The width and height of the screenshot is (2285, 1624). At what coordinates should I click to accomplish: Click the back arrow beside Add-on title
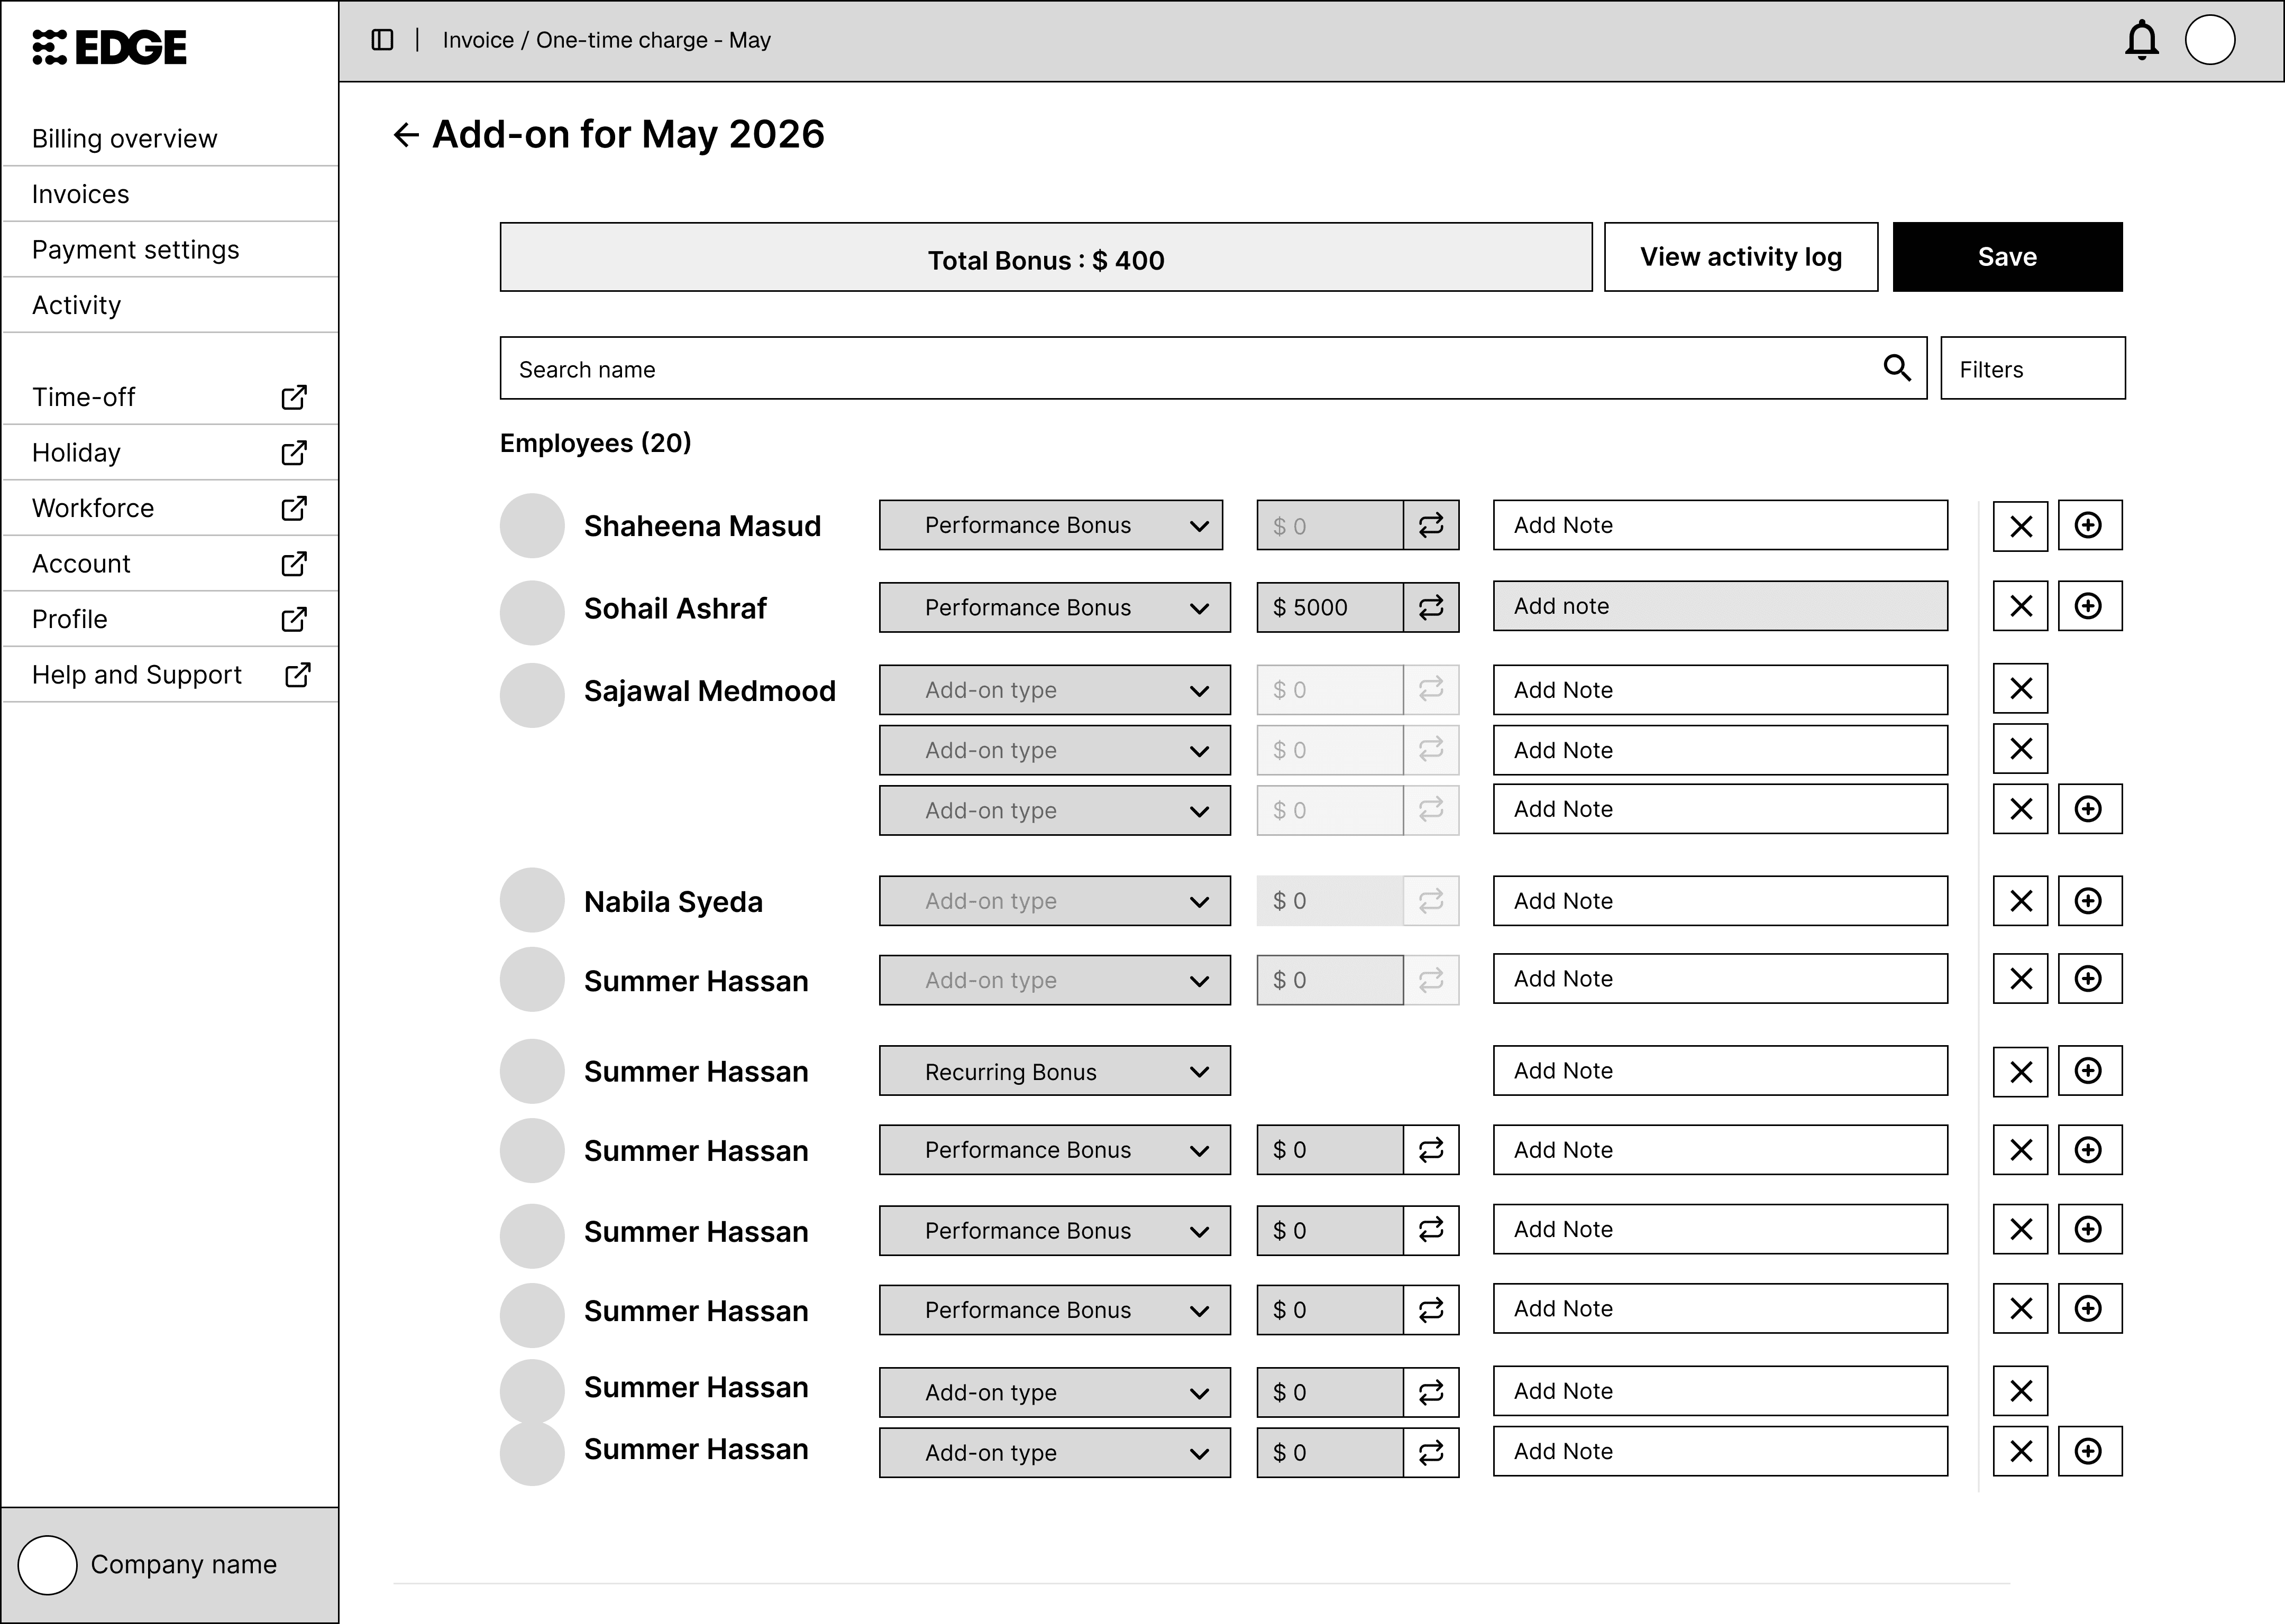tap(405, 135)
